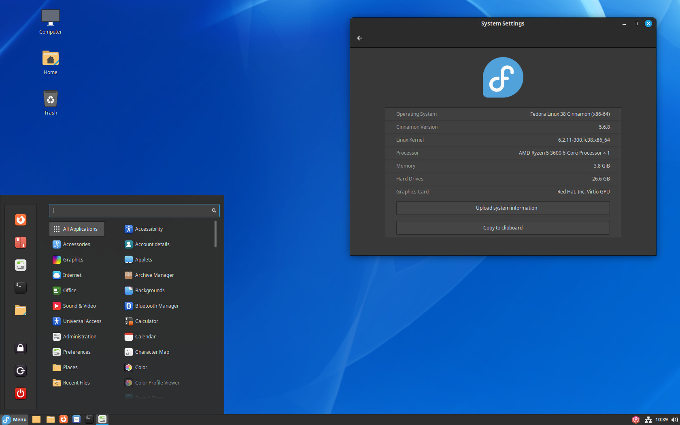Open Computer desktop icon
Image resolution: width=680 pixels, height=425 pixels.
click(x=51, y=22)
